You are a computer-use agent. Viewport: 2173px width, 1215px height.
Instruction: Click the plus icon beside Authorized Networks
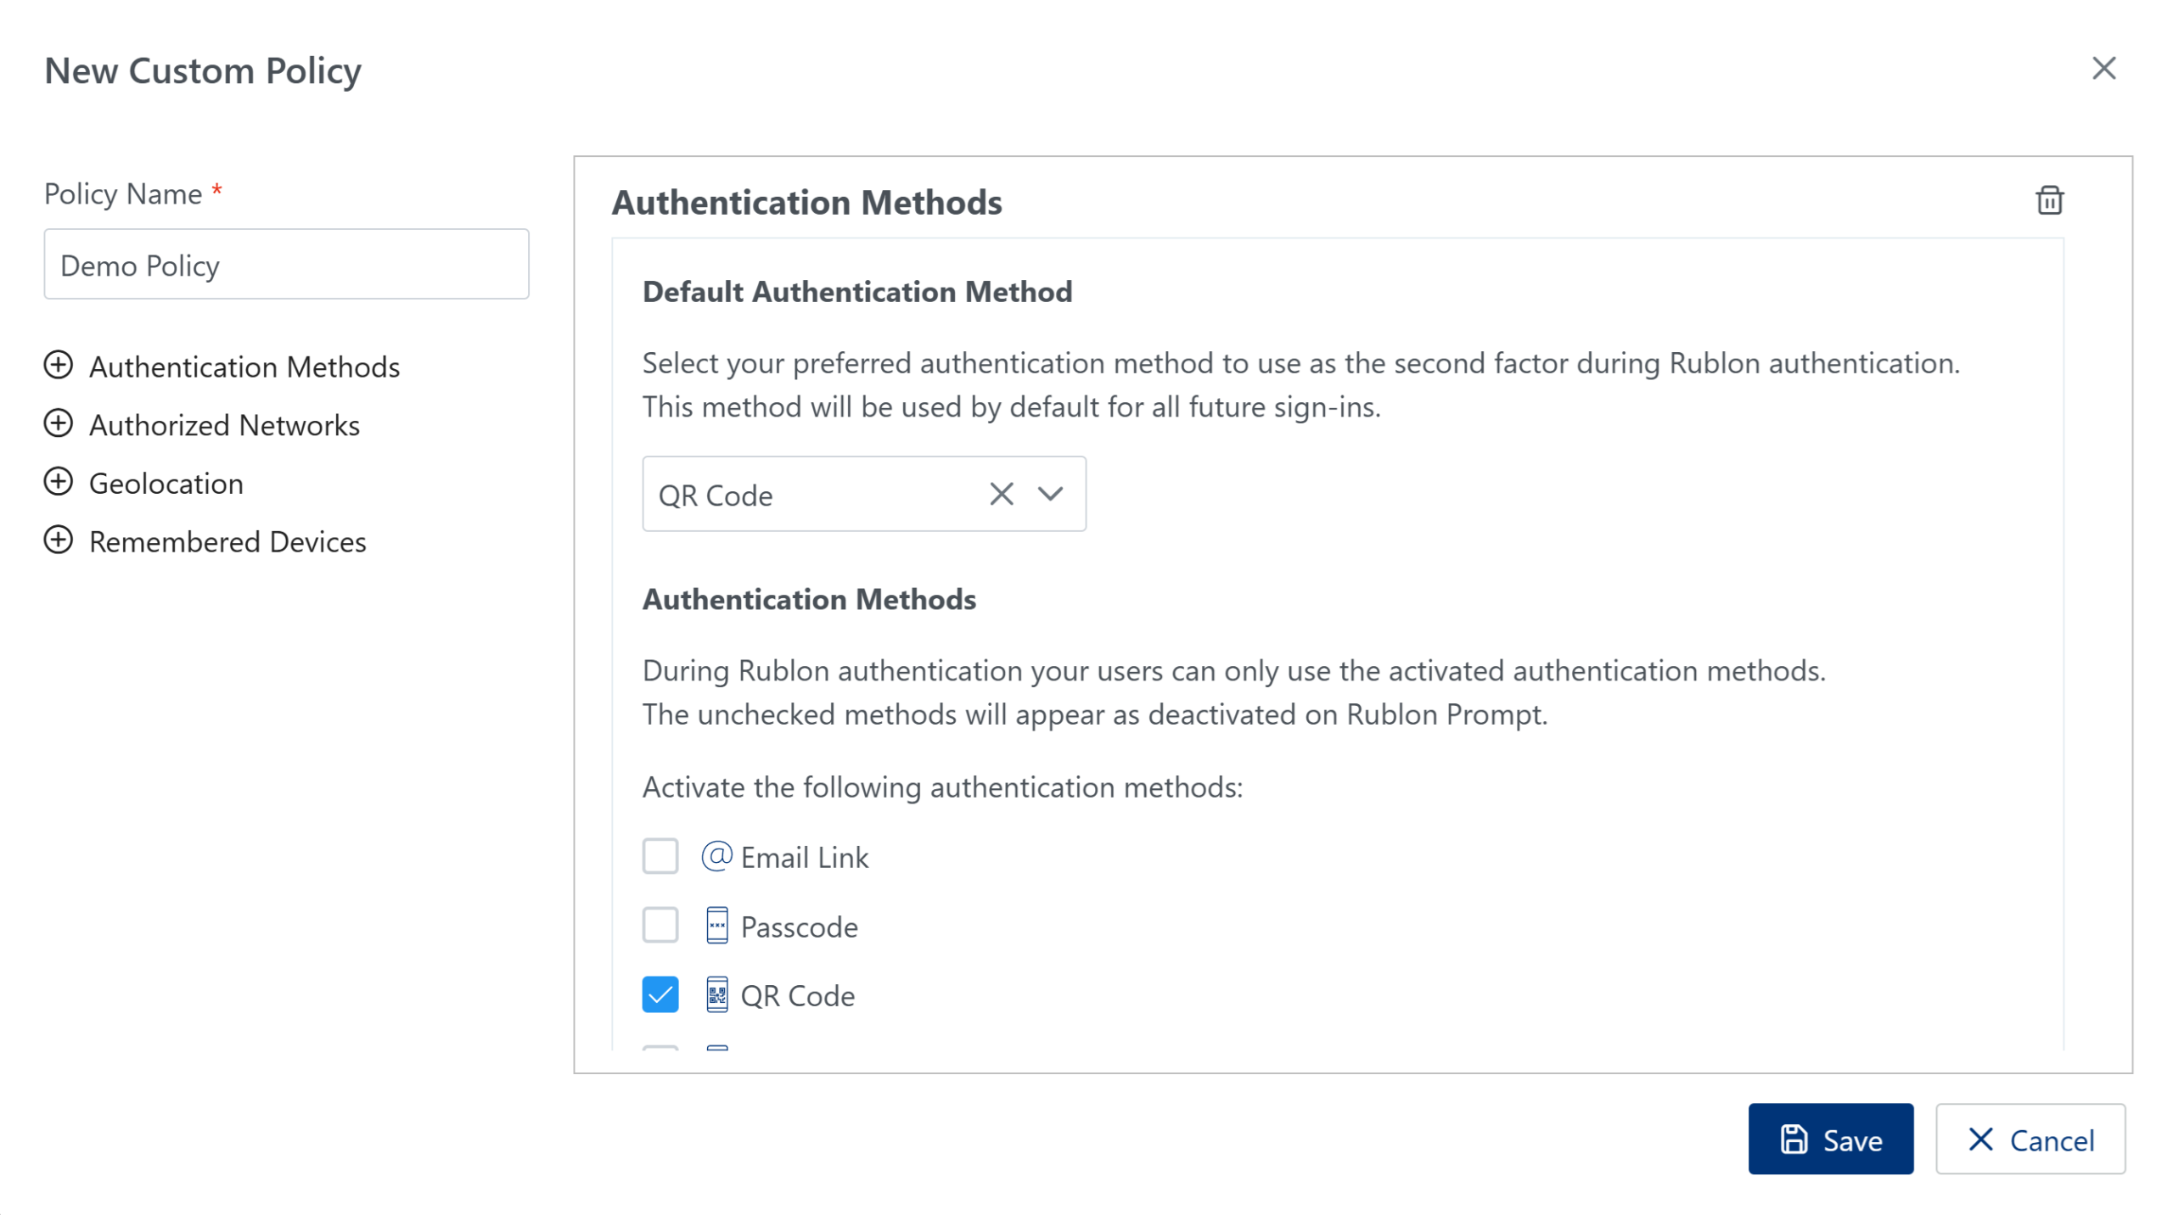point(58,424)
